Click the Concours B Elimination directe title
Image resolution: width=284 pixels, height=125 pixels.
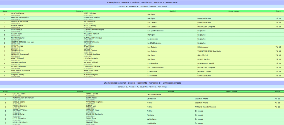point(142,83)
